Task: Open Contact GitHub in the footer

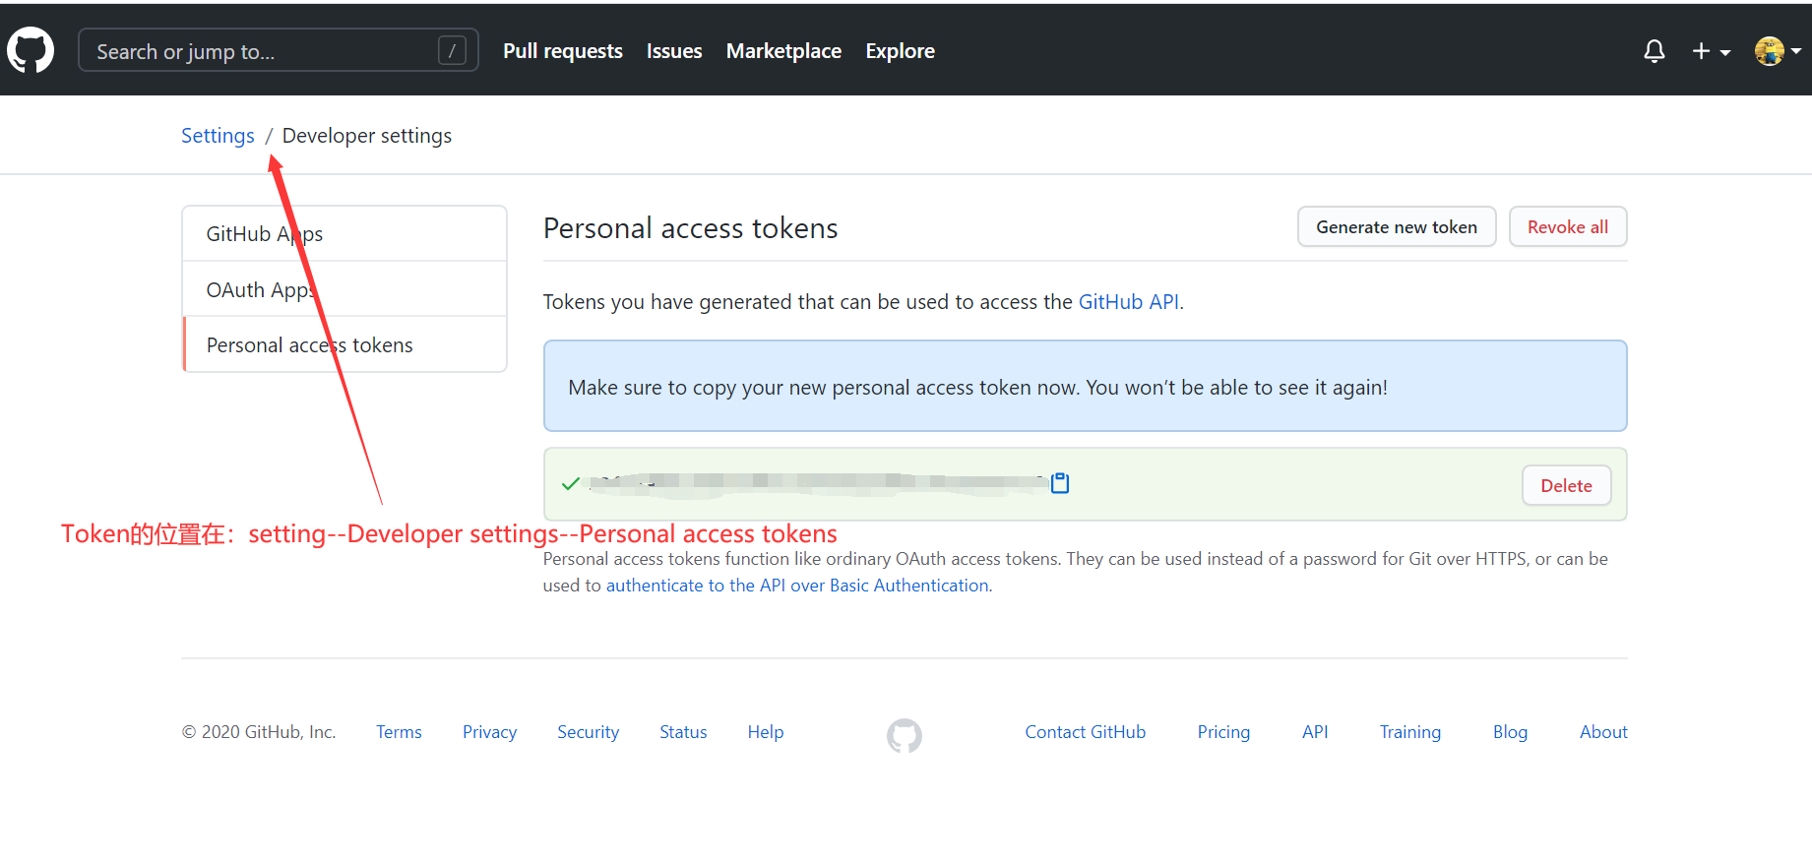Action: [1085, 732]
